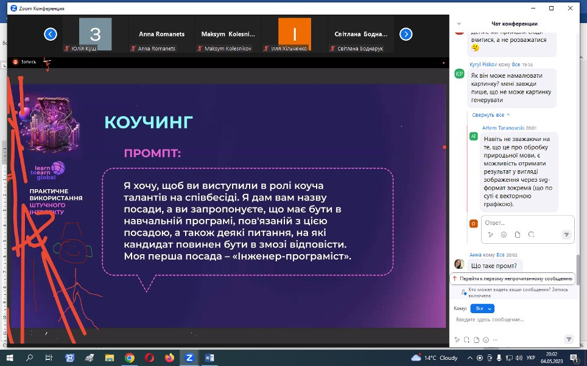Image resolution: width=587 pixels, height=366 pixels.
Task: Open File Explorer from the taskbar
Action: [x=109, y=357]
